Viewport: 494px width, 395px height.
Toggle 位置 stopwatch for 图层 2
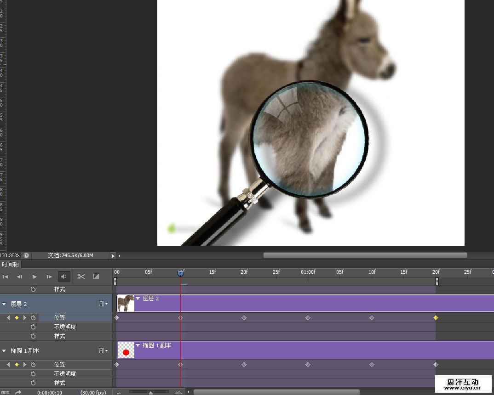tap(33, 318)
